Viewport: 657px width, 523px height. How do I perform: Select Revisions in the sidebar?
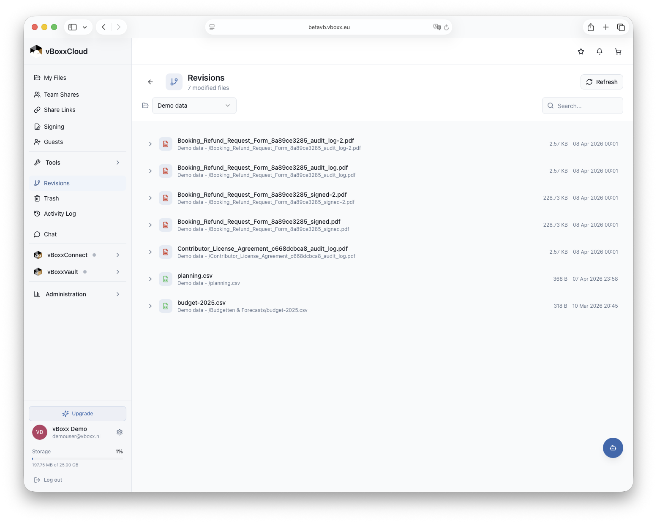77,183
